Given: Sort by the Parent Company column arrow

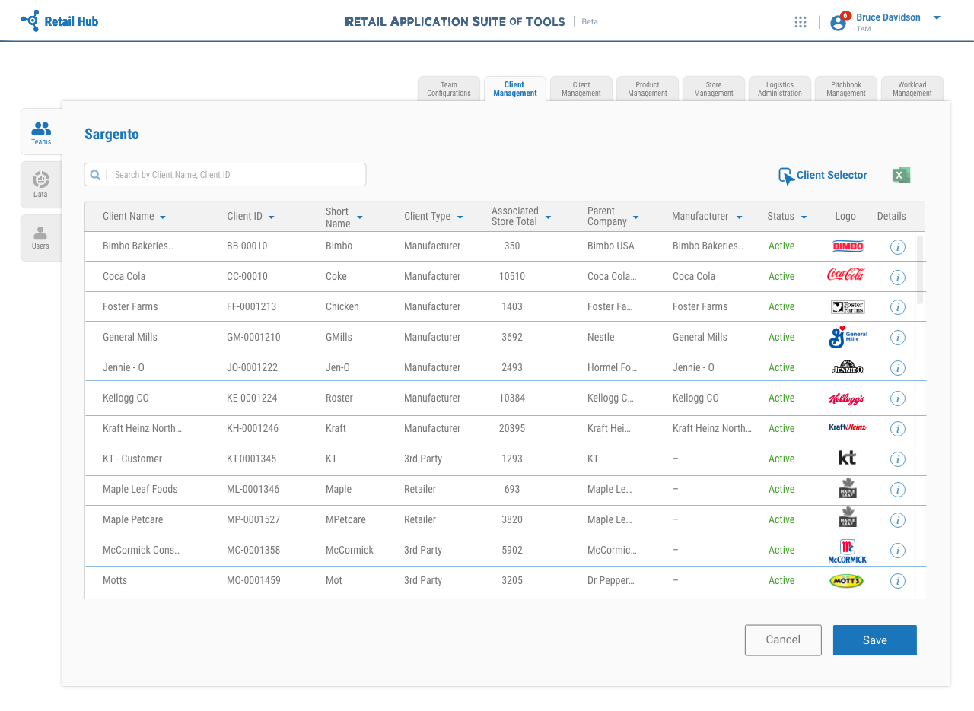Looking at the screenshot, I should (x=636, y=217).
